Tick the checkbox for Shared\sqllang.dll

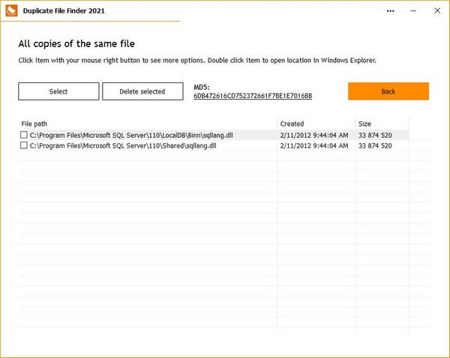click(24, 146)
